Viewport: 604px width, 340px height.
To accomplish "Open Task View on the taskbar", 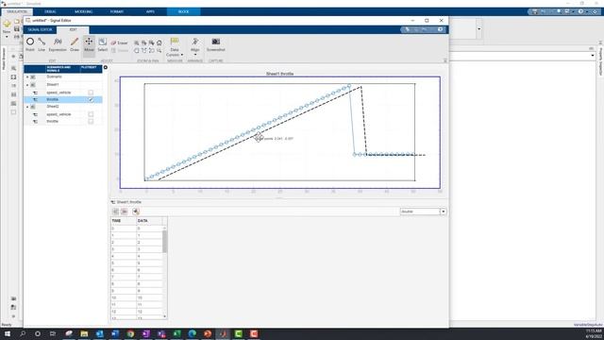I will (53, 333).
